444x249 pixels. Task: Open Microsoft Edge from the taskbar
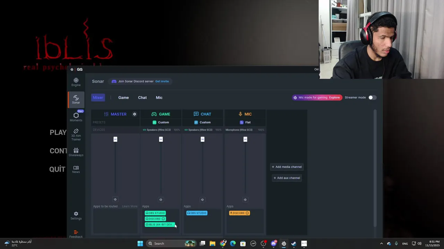233,243
